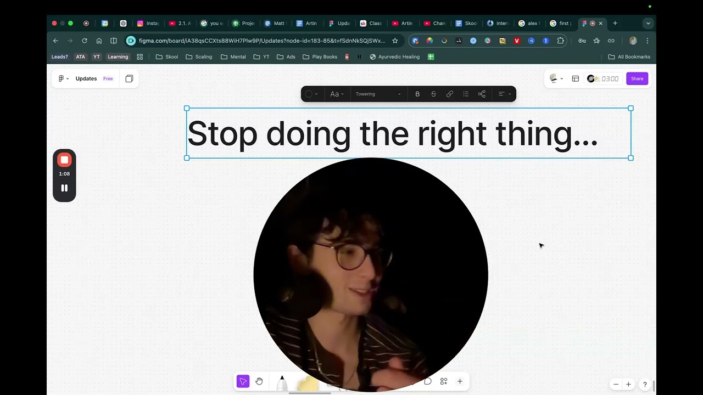Open the Leads? bookmark

(60, 57)
